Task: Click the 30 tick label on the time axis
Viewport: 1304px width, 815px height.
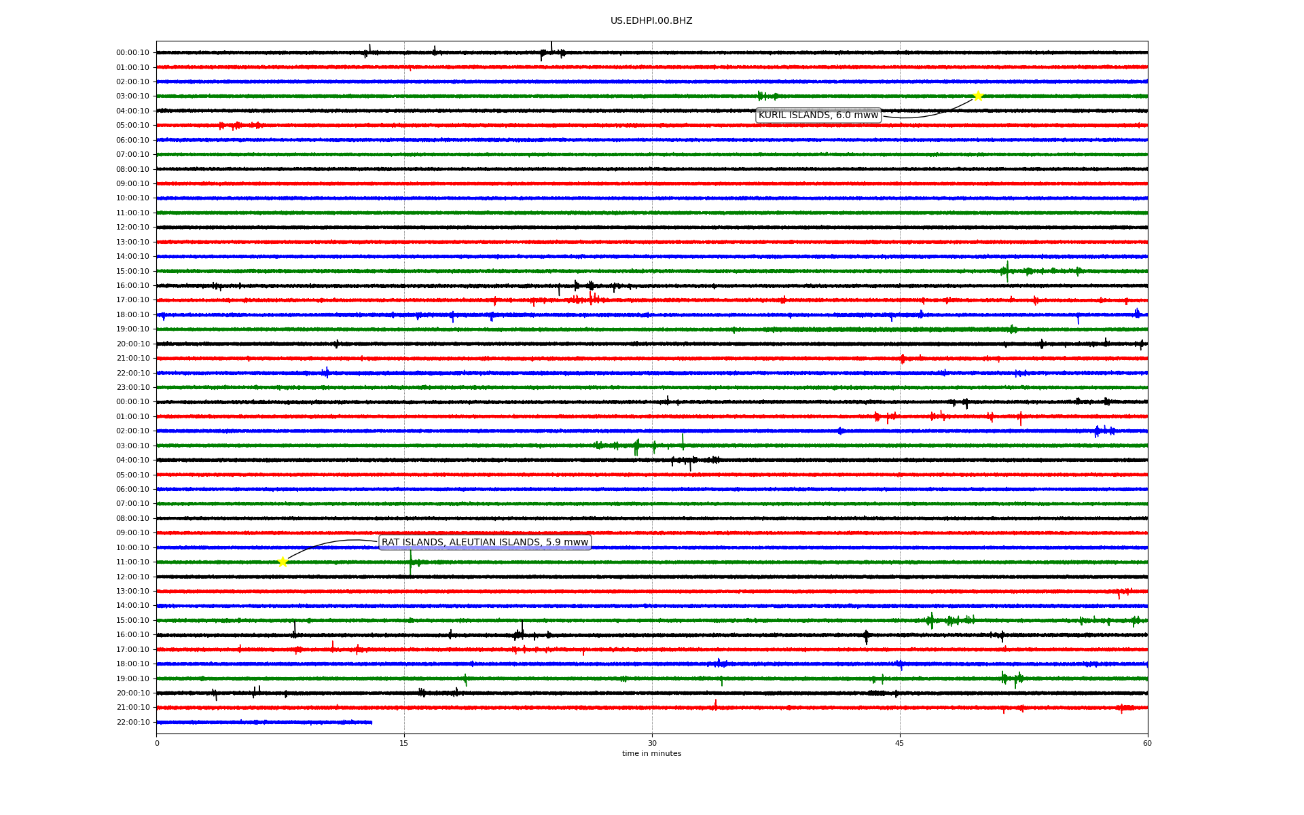Action: coord(652,743)
